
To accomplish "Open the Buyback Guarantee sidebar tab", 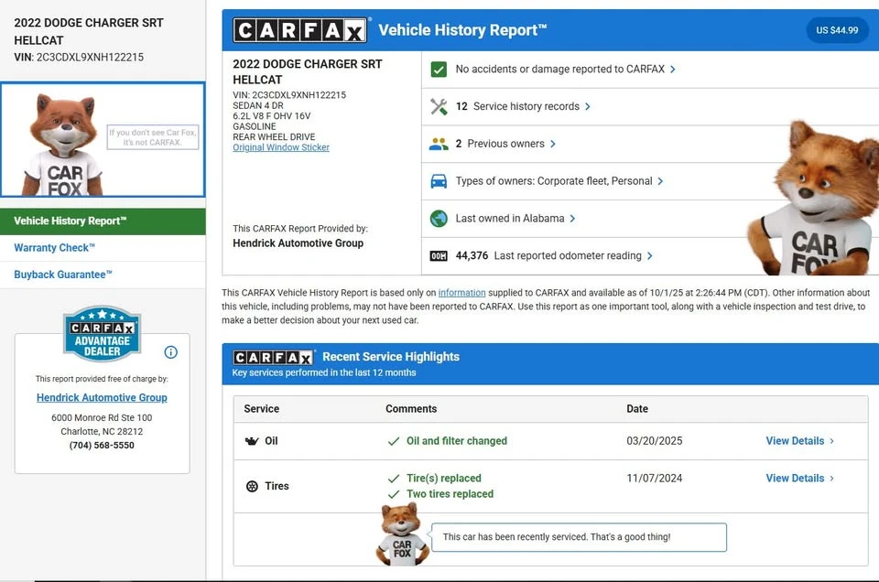I will click(x=103, y=275).
